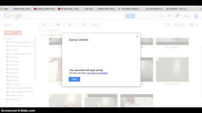Open 'Making a B&W Proo...' bookmark
The image size is (202, 113).
tap(45, 9)
